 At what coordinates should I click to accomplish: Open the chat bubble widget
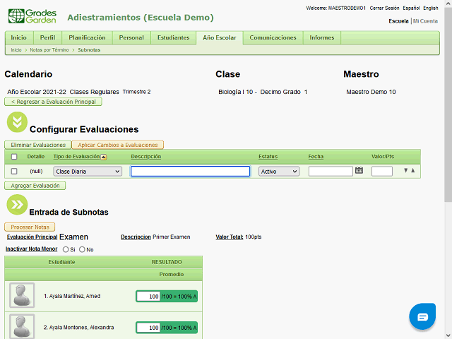point(422,316)
